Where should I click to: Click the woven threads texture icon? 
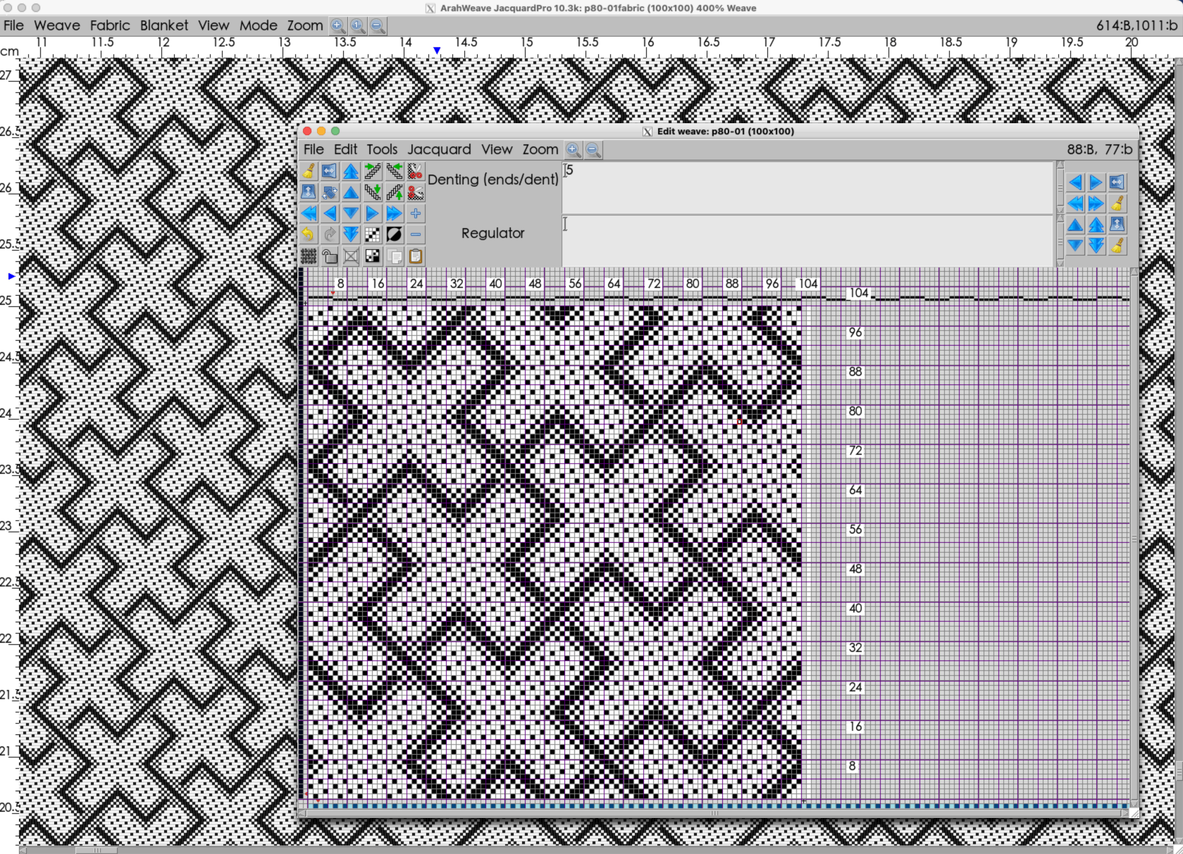pos(308,257)
